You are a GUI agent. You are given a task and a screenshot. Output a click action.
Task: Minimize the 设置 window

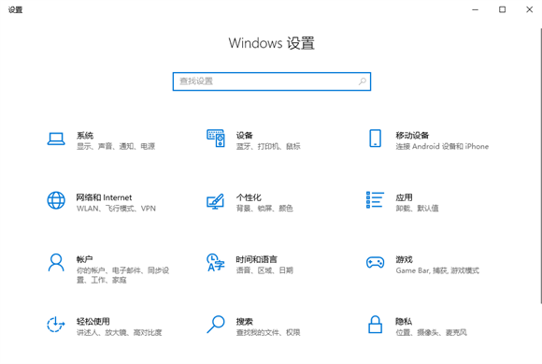click(x=476, y=9)
